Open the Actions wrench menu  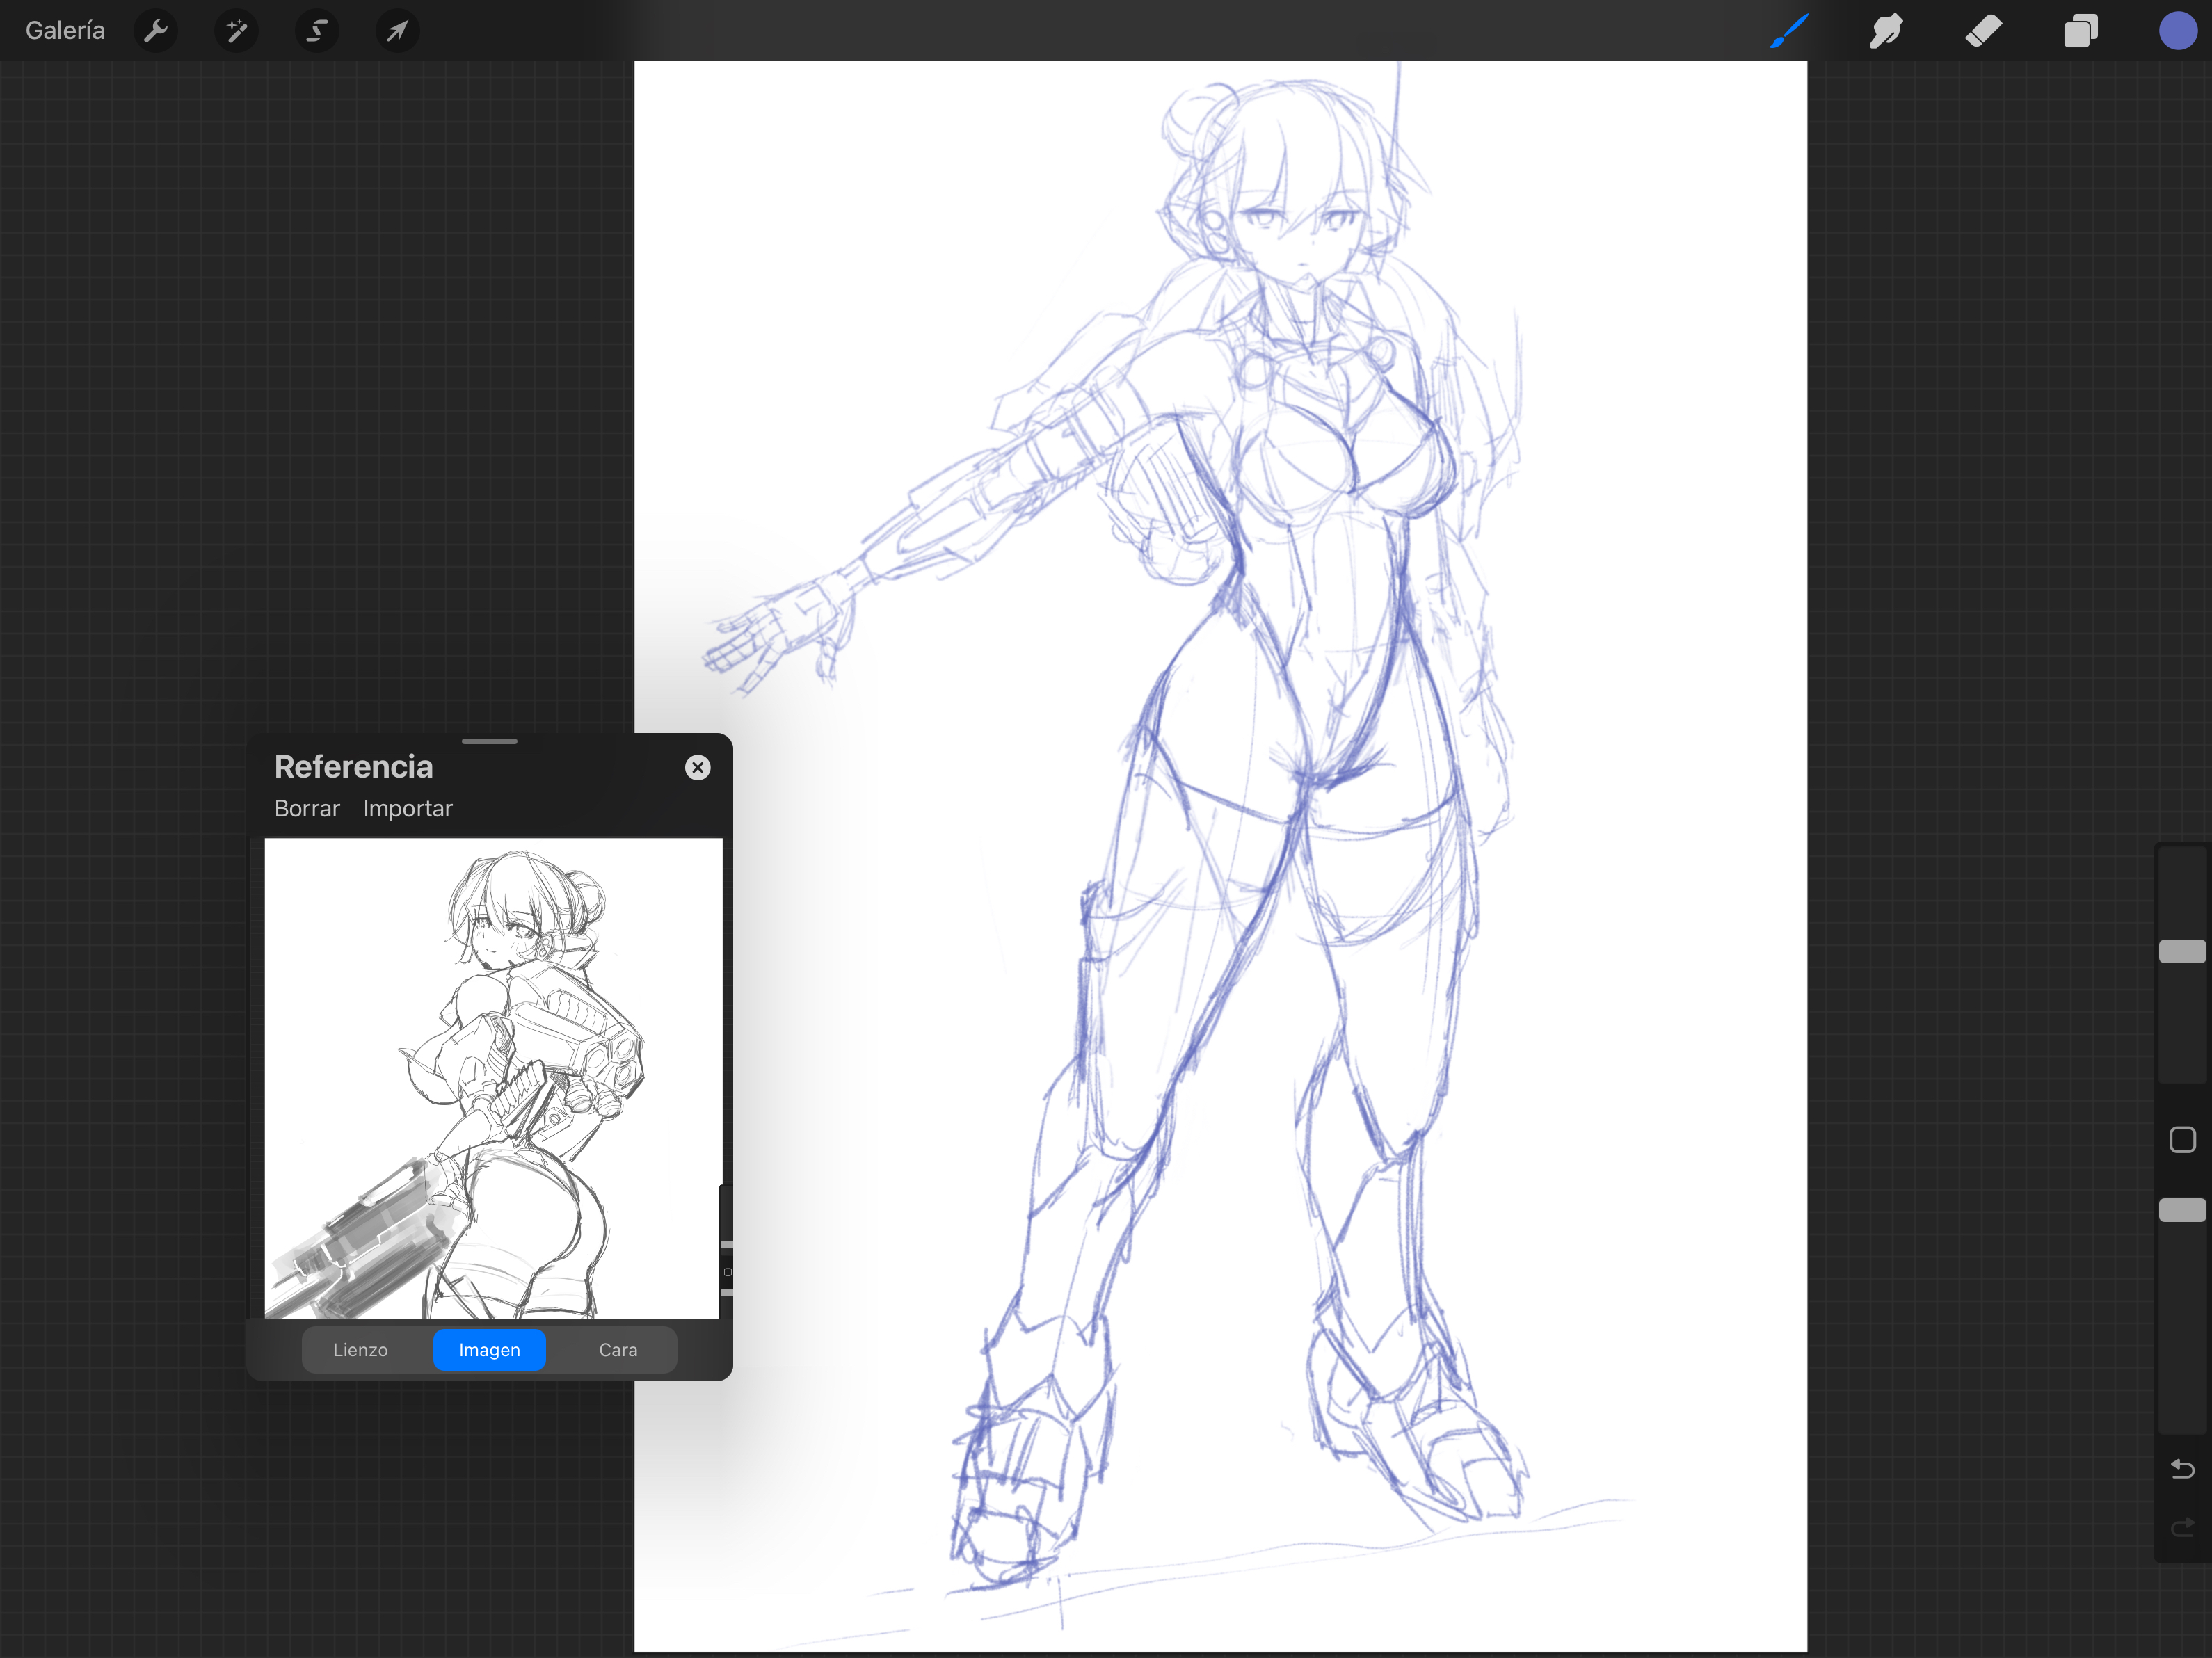pyautogui.click(x=156, y=31)
